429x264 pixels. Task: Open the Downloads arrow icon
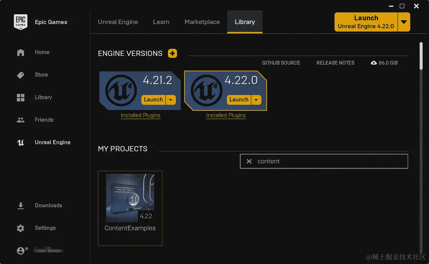21,206
